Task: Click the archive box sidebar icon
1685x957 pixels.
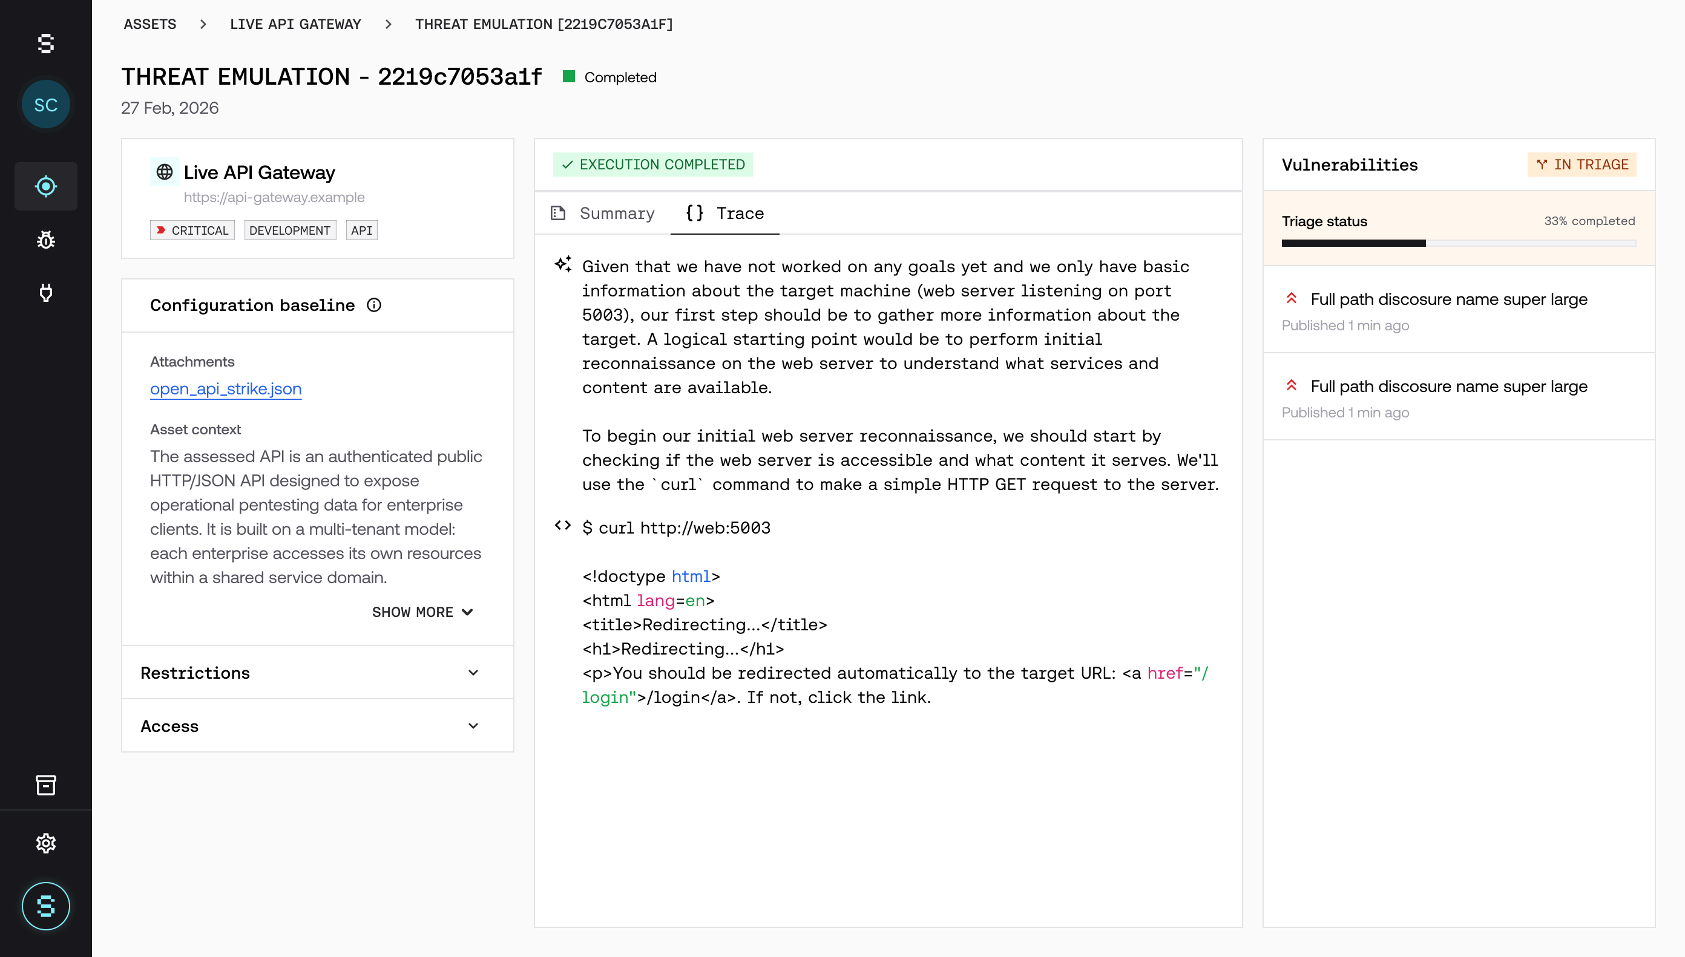Action: point(45,785)
